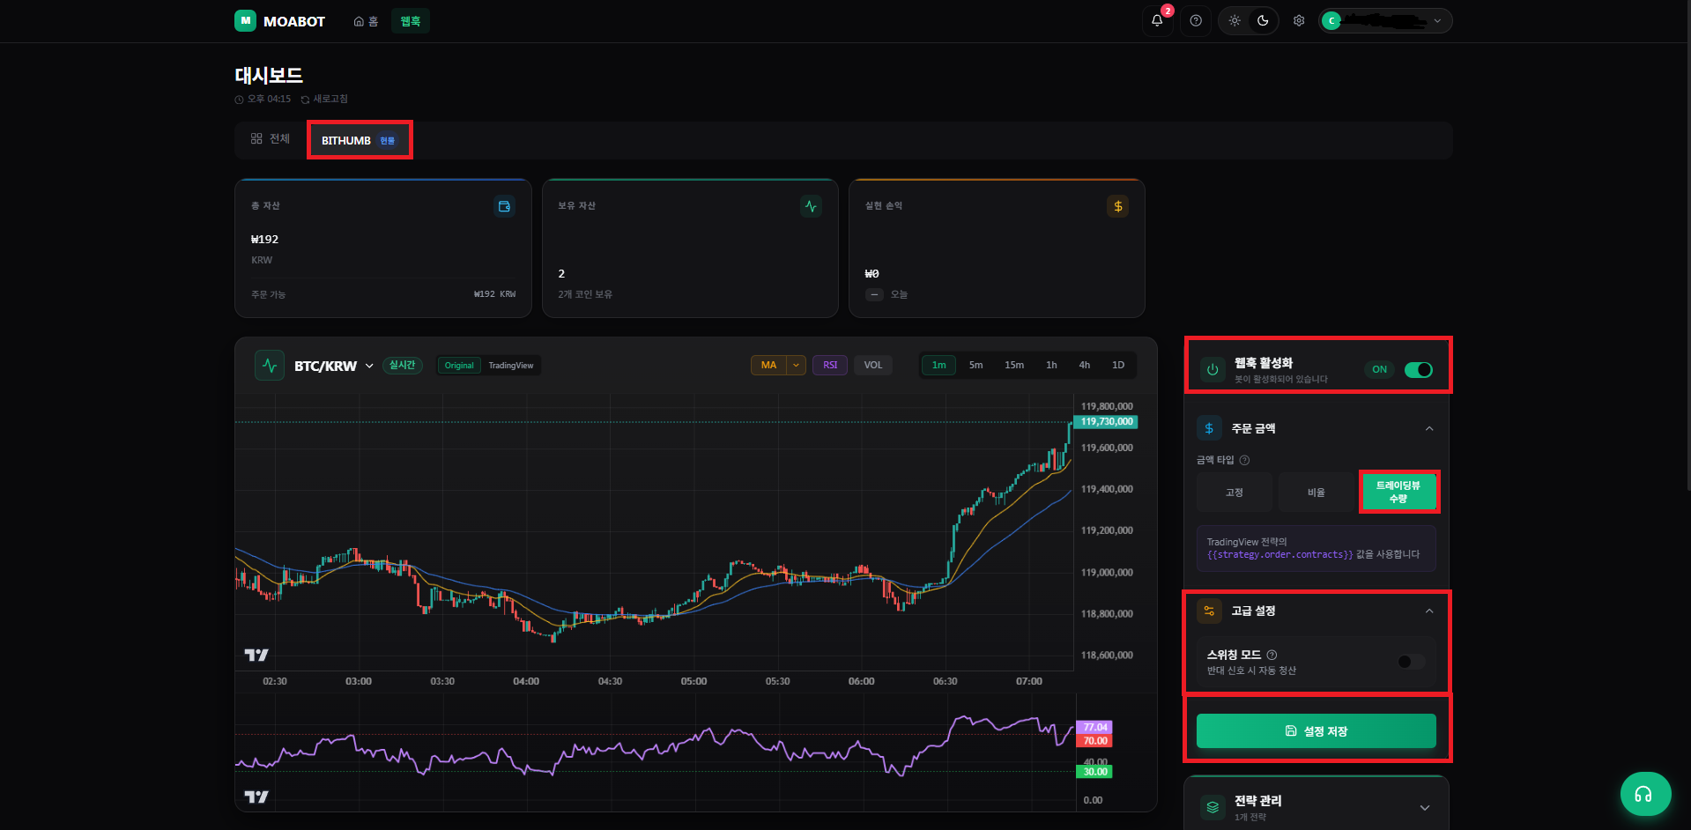Switch to light mode sun icon
This screenshot has height=830, width=1691.
tap(1235, 21)
